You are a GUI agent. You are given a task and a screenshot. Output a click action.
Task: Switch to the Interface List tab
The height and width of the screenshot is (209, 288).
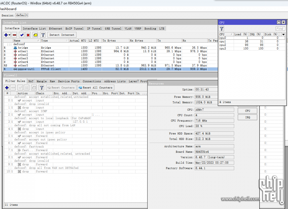[x=34, y=29]
